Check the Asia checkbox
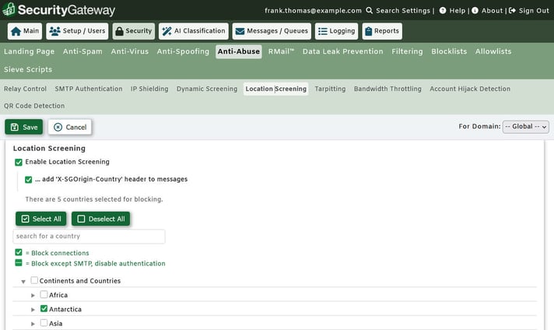554x330 pixels. [x=44, y=323]
